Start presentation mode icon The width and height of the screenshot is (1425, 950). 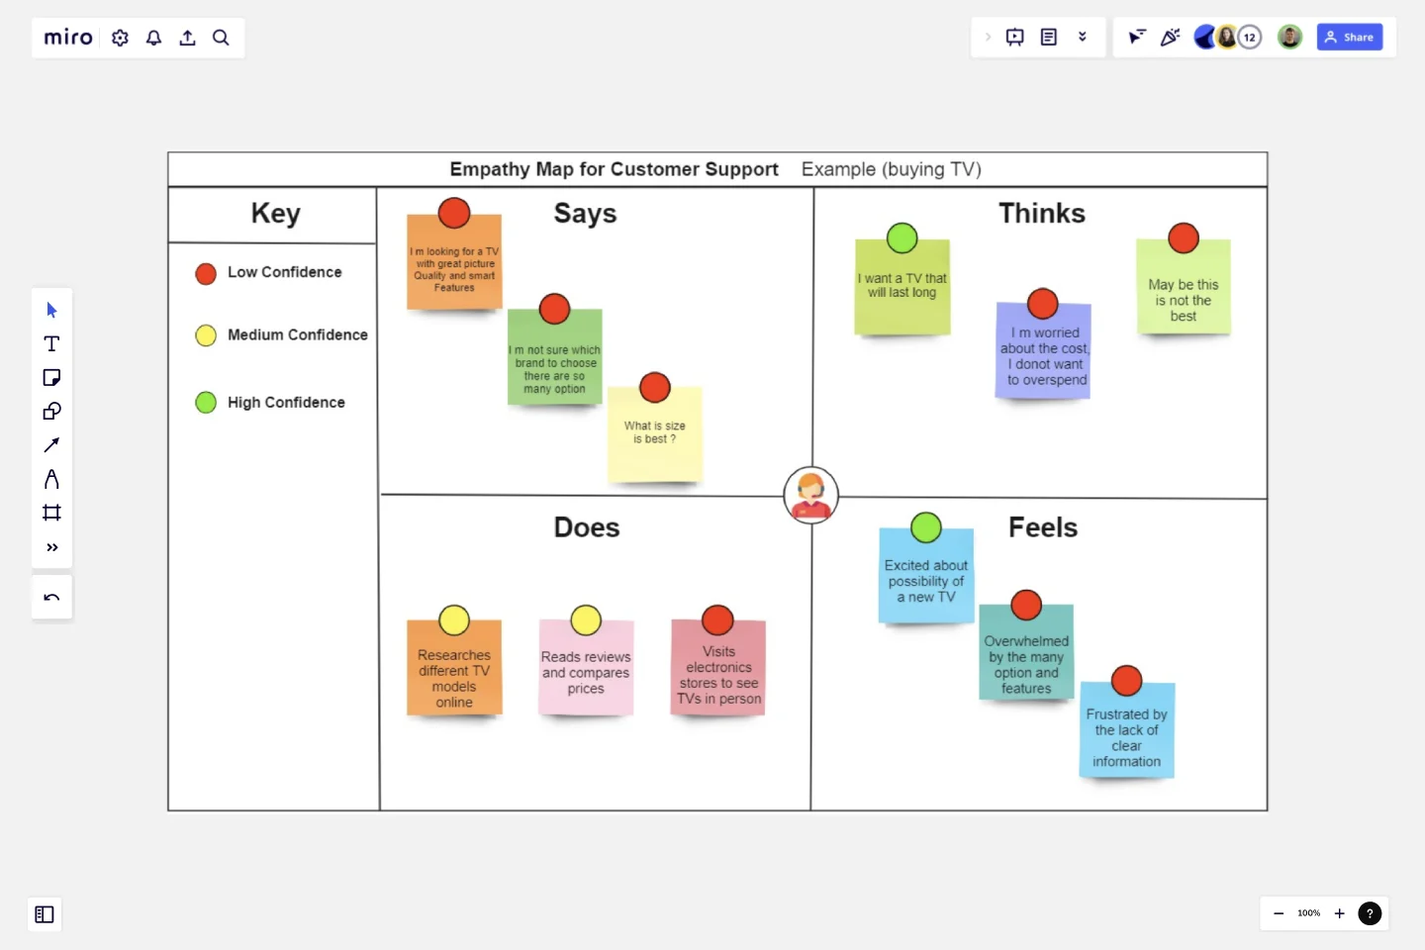tap(1015, 38)
